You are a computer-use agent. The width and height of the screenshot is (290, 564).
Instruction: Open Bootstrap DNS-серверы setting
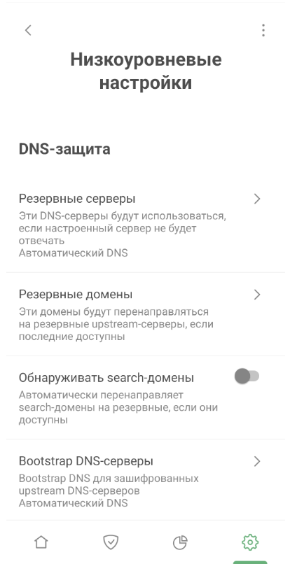145,480
